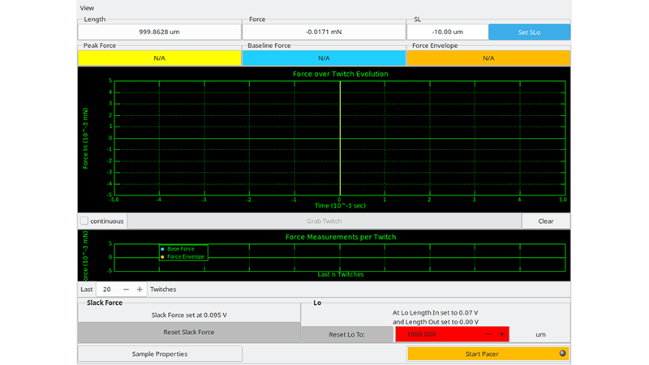This screenshot has width=649, height=365.
Task: Enable the continuous checkbox
Action: point(84,221)
